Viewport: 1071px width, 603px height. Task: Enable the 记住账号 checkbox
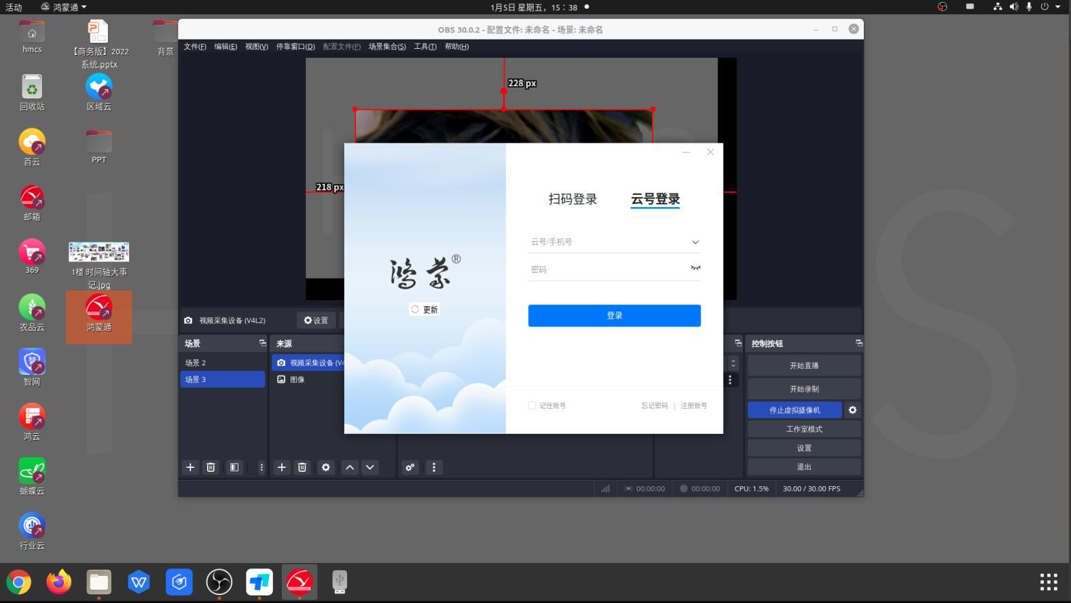coord(532,405)
